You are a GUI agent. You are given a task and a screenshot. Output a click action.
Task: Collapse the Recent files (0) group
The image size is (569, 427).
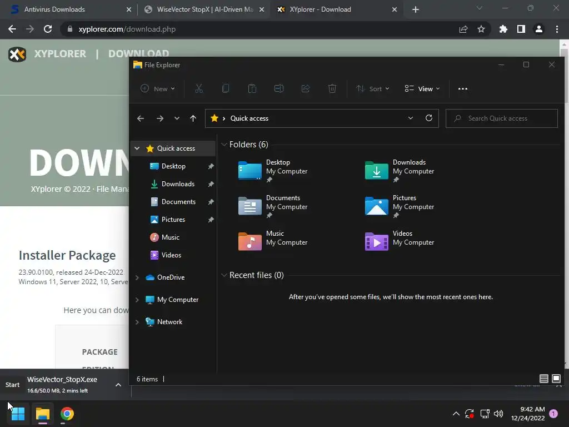click(x=224, y=275)
